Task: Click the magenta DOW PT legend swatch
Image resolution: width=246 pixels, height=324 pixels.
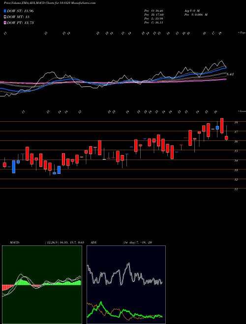Action: pos(5,23)
